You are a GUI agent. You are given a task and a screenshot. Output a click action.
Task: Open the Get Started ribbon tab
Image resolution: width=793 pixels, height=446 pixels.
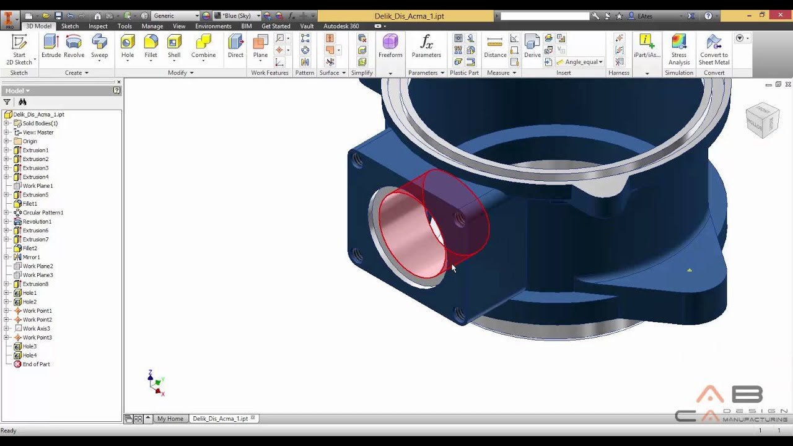[x=276, y=26]
